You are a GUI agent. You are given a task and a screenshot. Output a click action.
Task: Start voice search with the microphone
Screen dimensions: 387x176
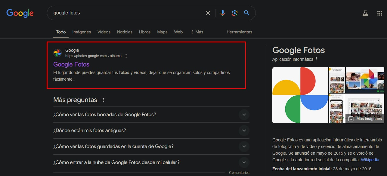(223, 13)
